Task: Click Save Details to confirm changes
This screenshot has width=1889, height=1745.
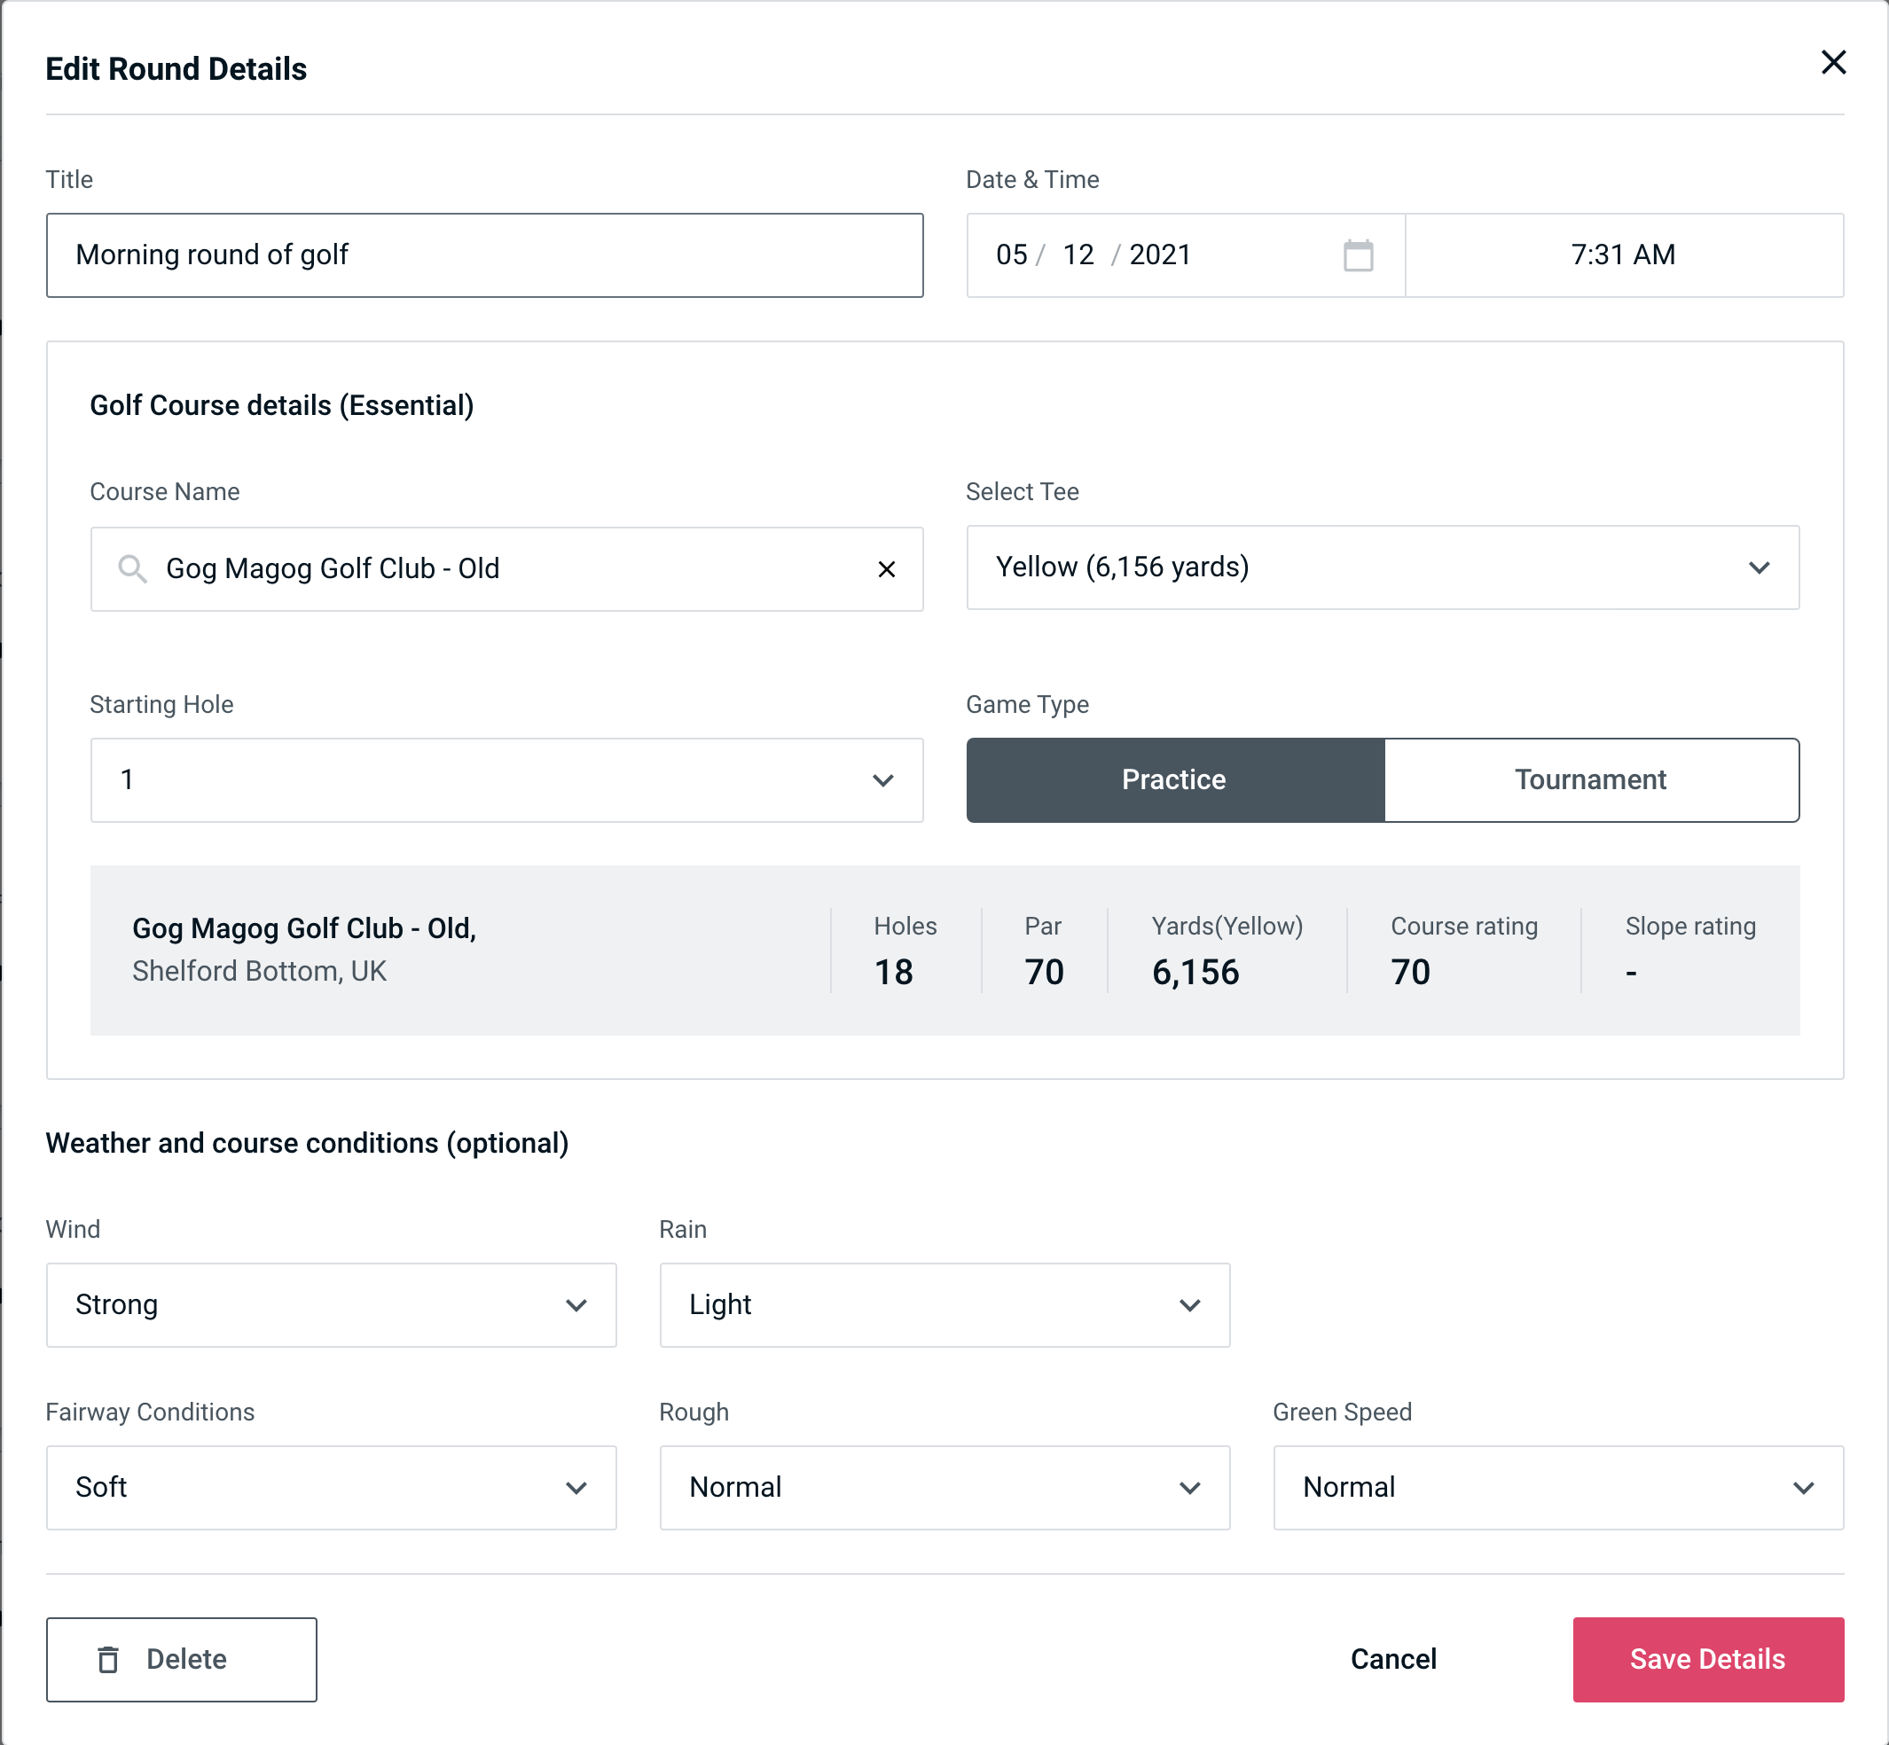Action: point(1708,1660)
